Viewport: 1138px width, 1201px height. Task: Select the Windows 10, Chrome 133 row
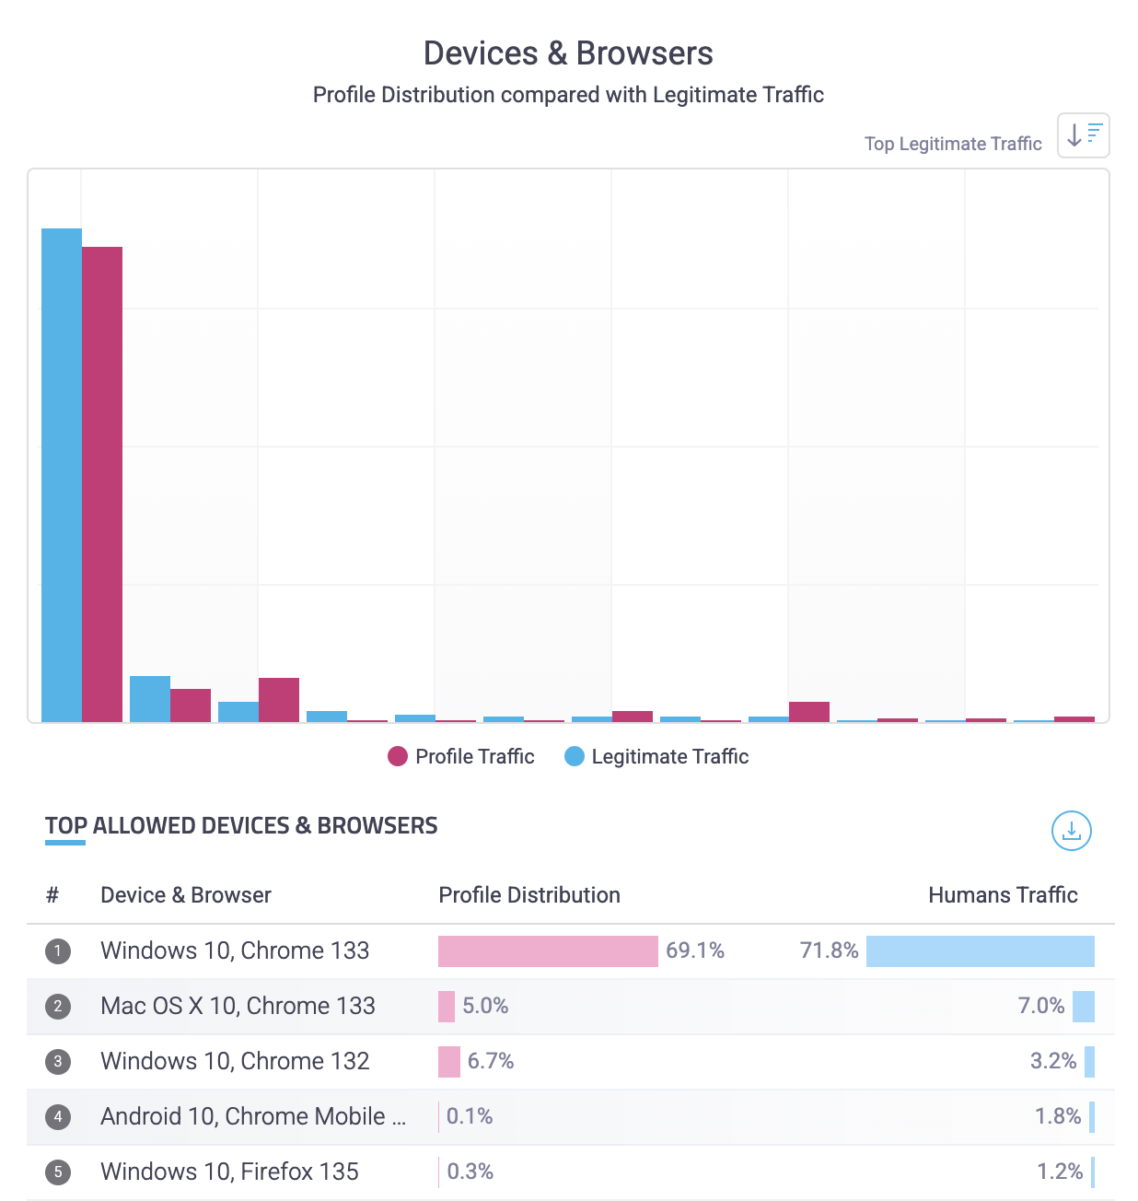coord(235,951)
